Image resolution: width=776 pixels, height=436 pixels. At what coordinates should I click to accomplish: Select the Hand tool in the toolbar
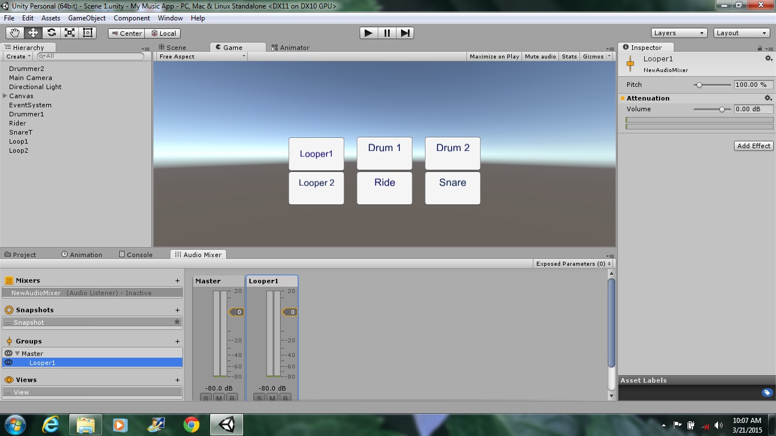tap(15, 33)
